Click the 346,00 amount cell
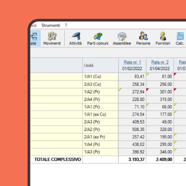186x186 pixels. 160,152
